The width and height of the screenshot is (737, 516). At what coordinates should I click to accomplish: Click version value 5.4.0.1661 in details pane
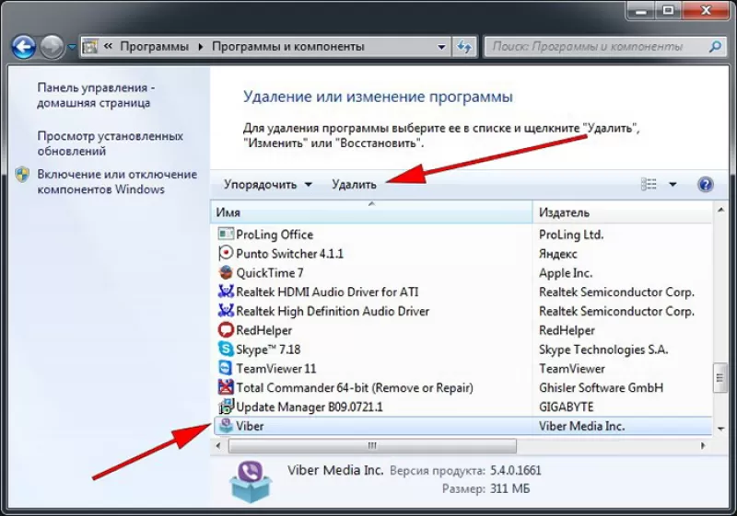(516, 470)
